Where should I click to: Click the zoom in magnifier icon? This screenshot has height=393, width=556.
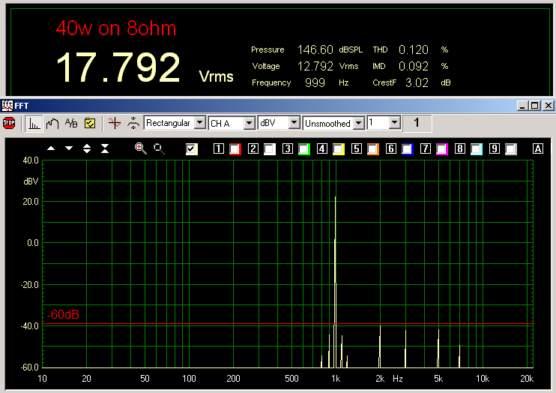[x=140, y=148]
